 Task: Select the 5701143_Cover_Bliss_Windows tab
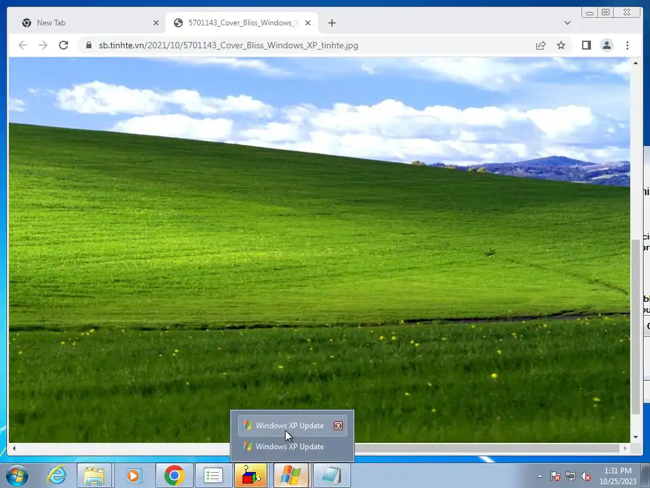click(242, 23)
